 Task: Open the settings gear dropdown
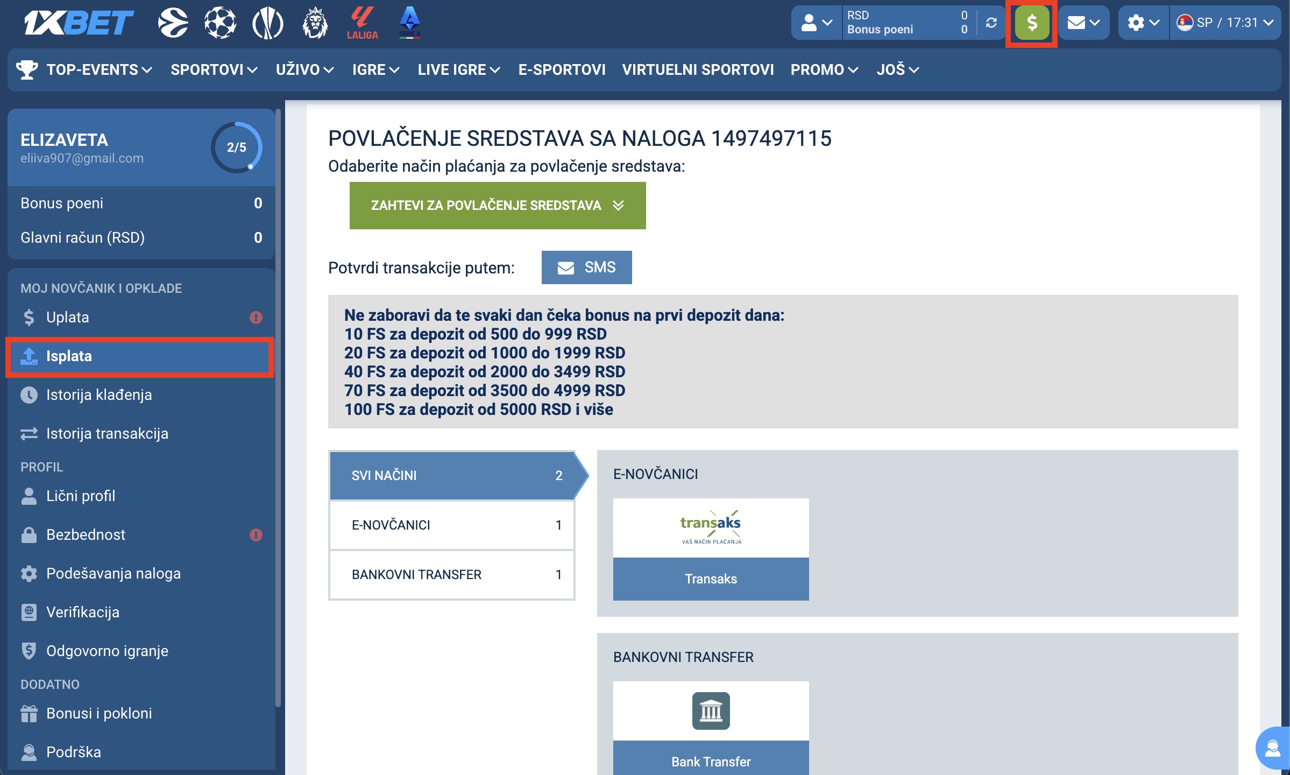click(1143, 23)
